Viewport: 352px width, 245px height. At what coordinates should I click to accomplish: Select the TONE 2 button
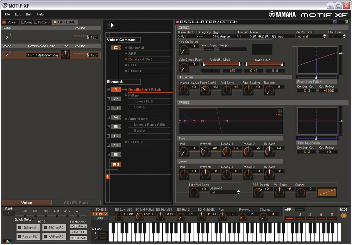tap(100, 214)
